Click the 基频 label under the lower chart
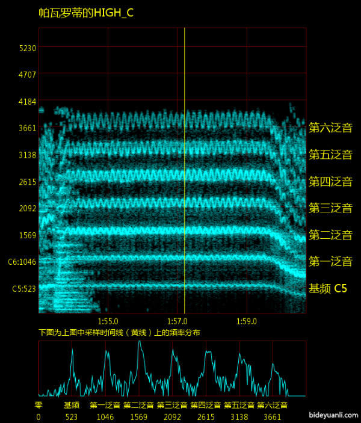Image resolution: width=361 pixels, height=423 pixels. pyautogui.click(x=72, y=405)
